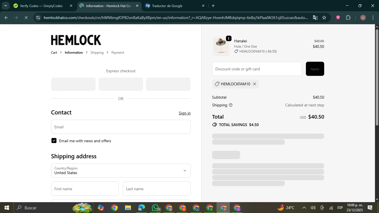The height and width of the screenshot is (213, 379).
Task: Click the Total amount $40.50
Action: click(316, 117)
